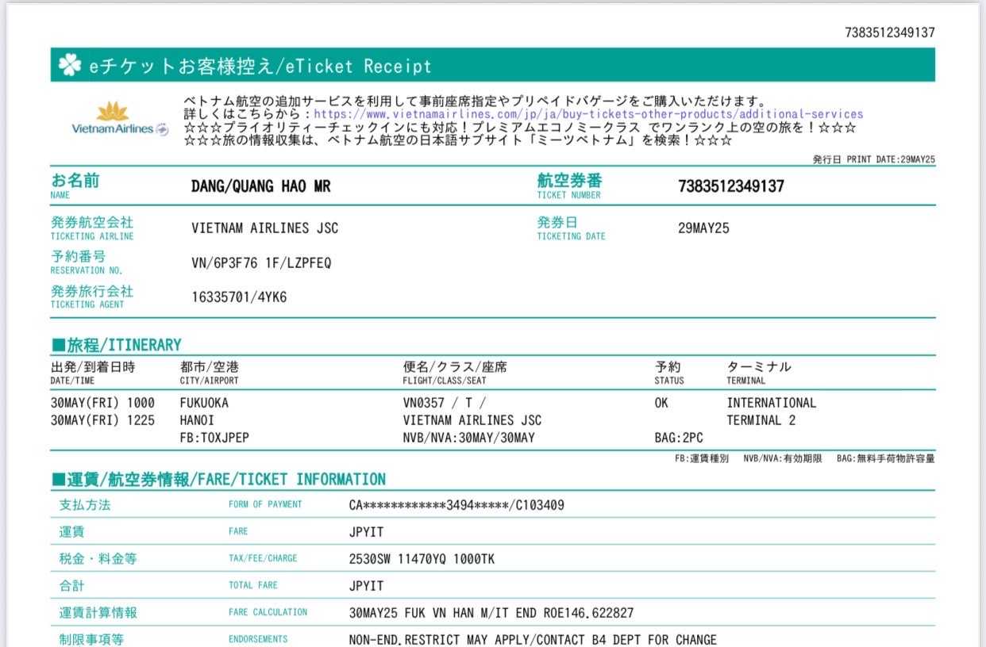Select the fare calculation line with ROE146.622827
The width and height of the screenshot is (986, 647).
(x=491, y=613)
